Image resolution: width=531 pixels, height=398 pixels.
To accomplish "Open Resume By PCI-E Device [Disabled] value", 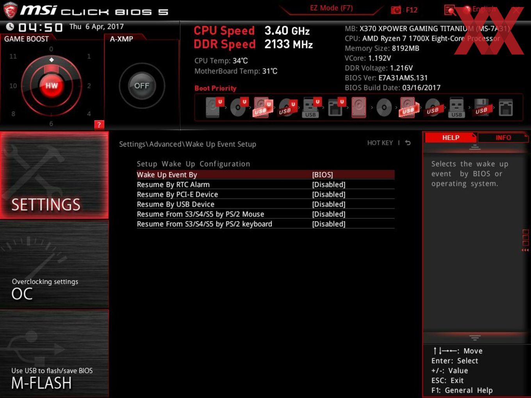I will (329, 194).
